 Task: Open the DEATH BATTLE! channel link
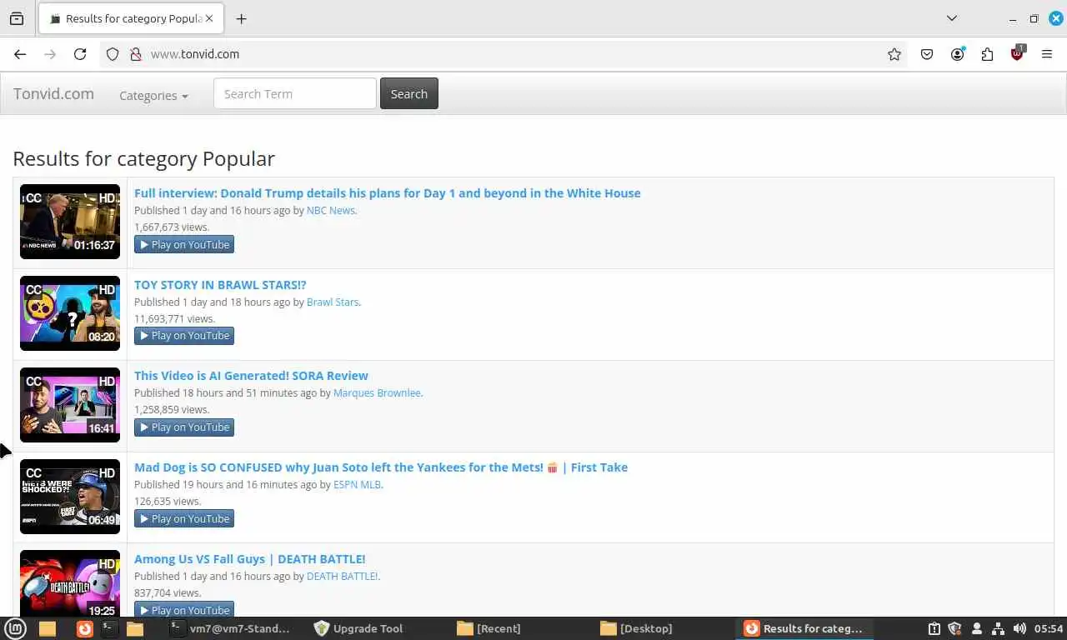tap(342, 576)
